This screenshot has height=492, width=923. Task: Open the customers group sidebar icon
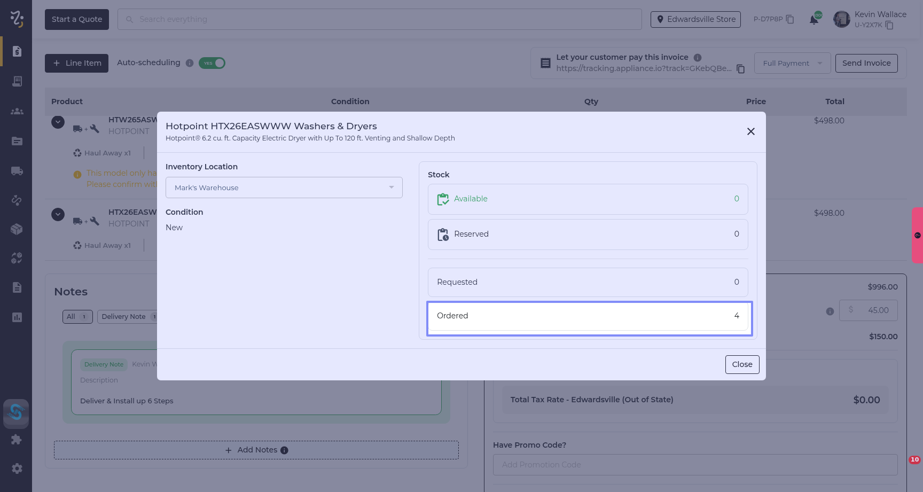pos(17,111)
